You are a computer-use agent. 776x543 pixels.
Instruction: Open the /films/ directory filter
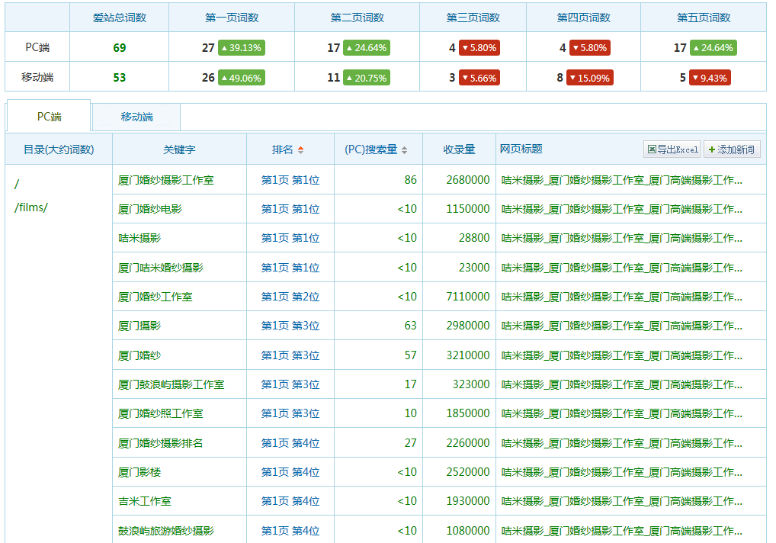(x=31, y=207)
